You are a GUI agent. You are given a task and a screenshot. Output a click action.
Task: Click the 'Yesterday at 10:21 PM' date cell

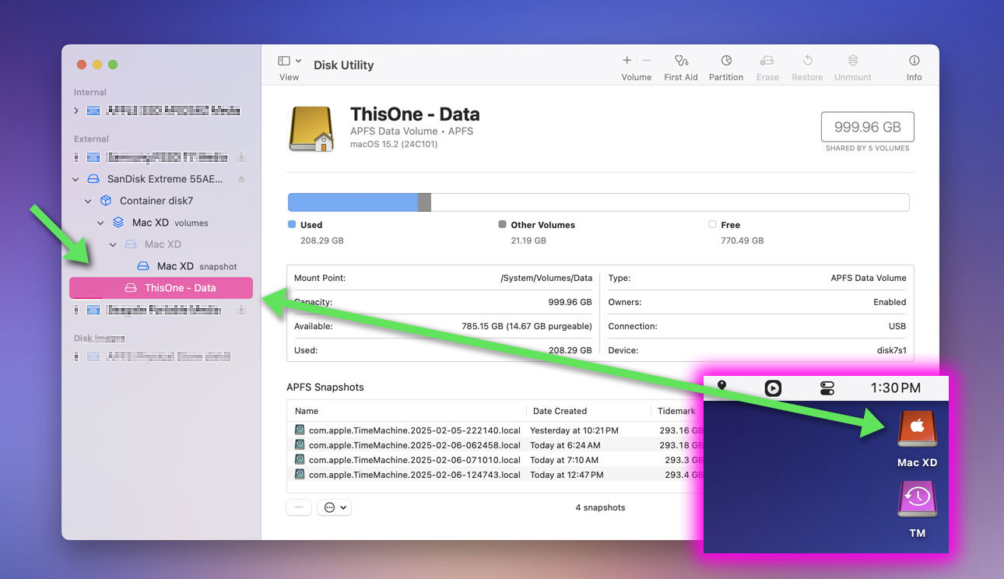574,430
